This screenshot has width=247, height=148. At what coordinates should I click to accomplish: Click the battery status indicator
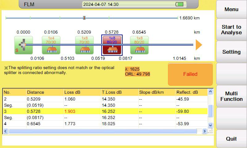pos(179,4)
